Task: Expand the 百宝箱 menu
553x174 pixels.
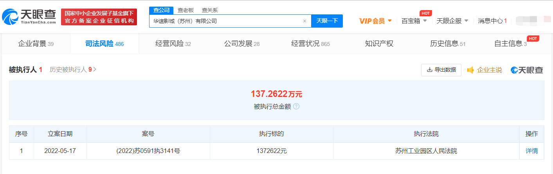Action: 414,21
